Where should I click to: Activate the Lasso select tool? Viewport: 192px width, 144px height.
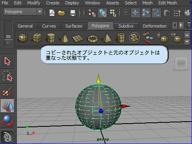[x=7, y=76]
